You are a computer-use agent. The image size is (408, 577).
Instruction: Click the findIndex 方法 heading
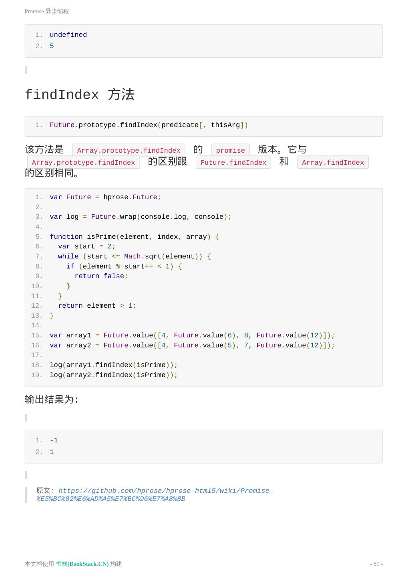[80, 95]
